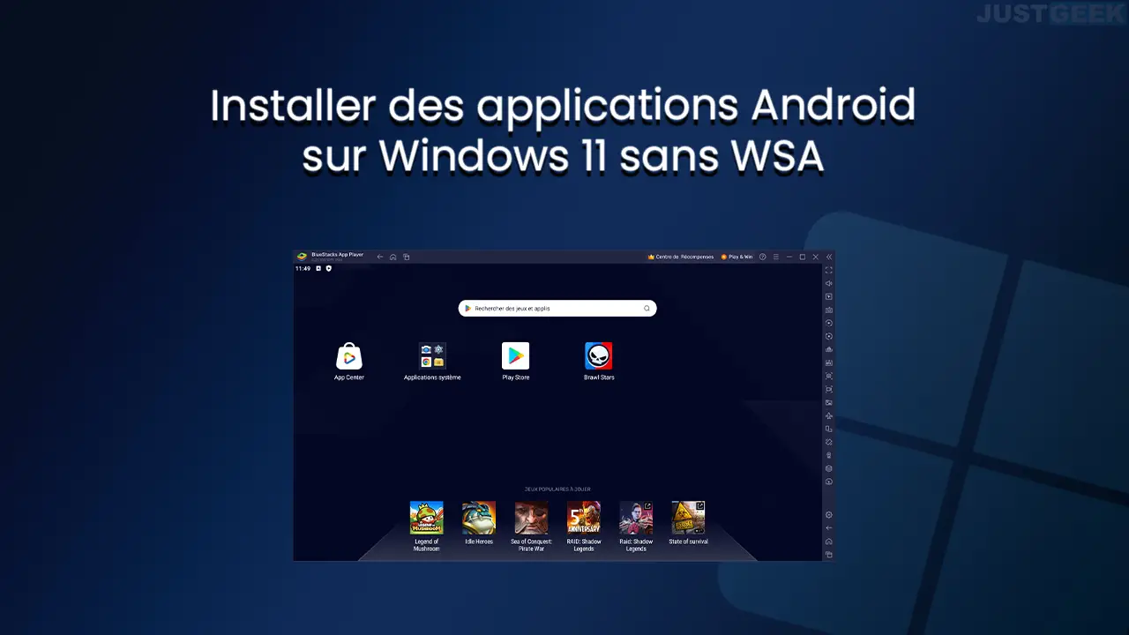1129x635 pixels.
Task: Open Centre de Récompenses in title bar
Action: [x=681, y=257]
